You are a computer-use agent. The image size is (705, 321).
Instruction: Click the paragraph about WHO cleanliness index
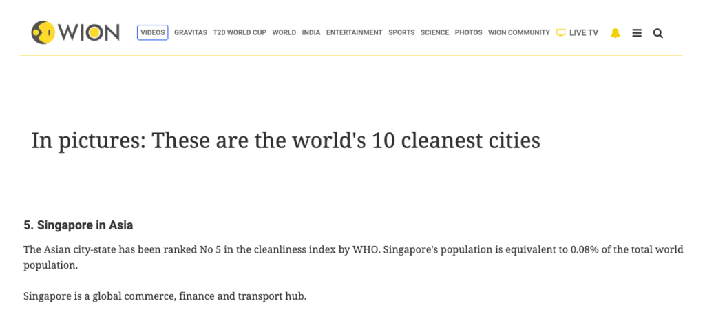coord(353,257)
